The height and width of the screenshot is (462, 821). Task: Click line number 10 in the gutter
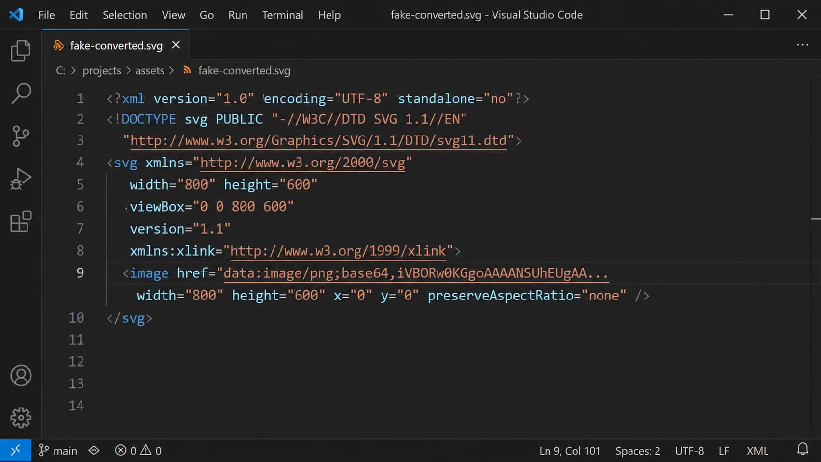coord(76,318)
